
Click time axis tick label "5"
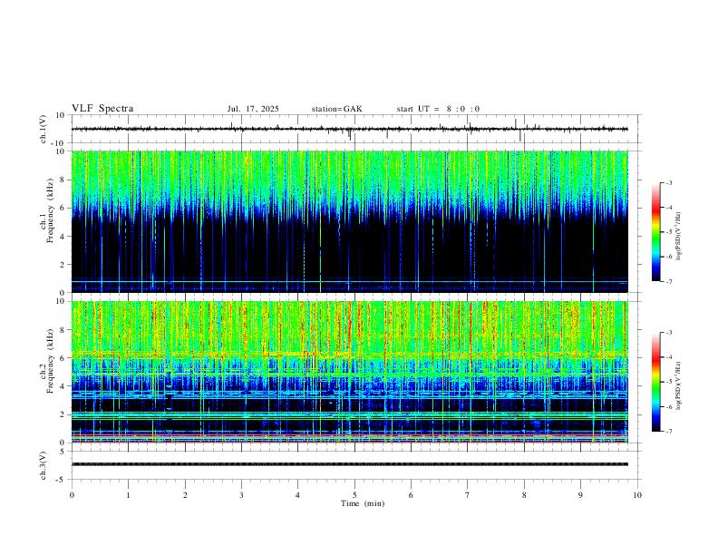click(354, 495)
